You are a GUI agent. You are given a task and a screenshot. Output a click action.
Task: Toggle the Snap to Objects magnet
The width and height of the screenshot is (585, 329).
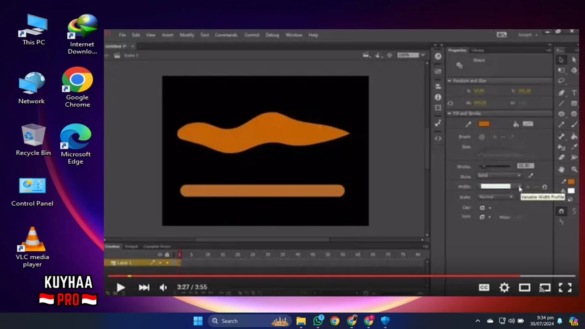click(561, 211)
